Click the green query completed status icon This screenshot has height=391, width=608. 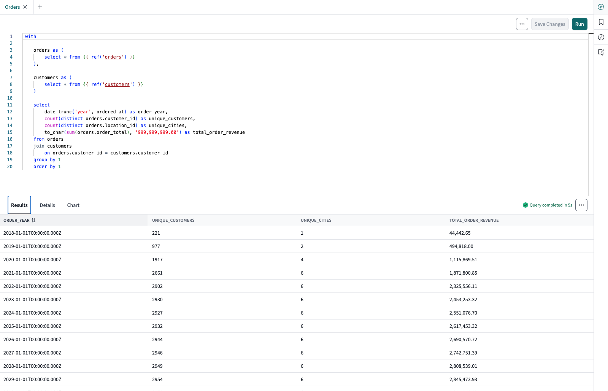point(525,205)
